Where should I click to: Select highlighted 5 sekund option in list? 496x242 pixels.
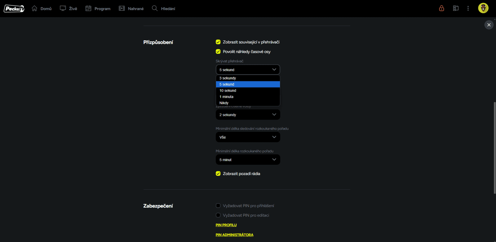pyautogui.click(x=248, y=84)
